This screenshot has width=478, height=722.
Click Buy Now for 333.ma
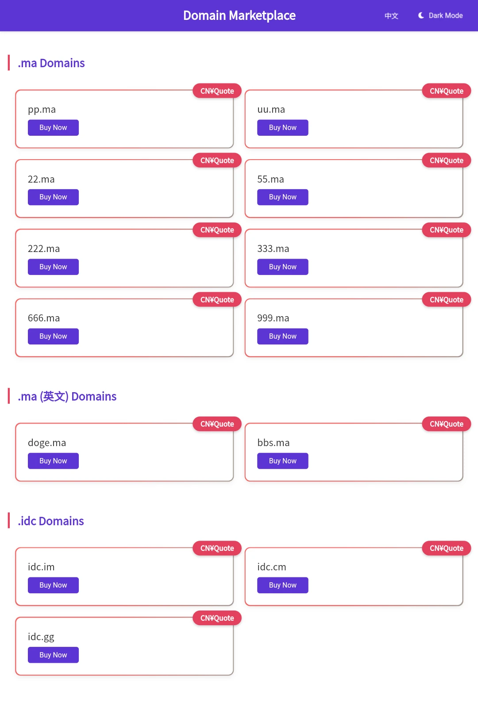click(x=283, y=267)
